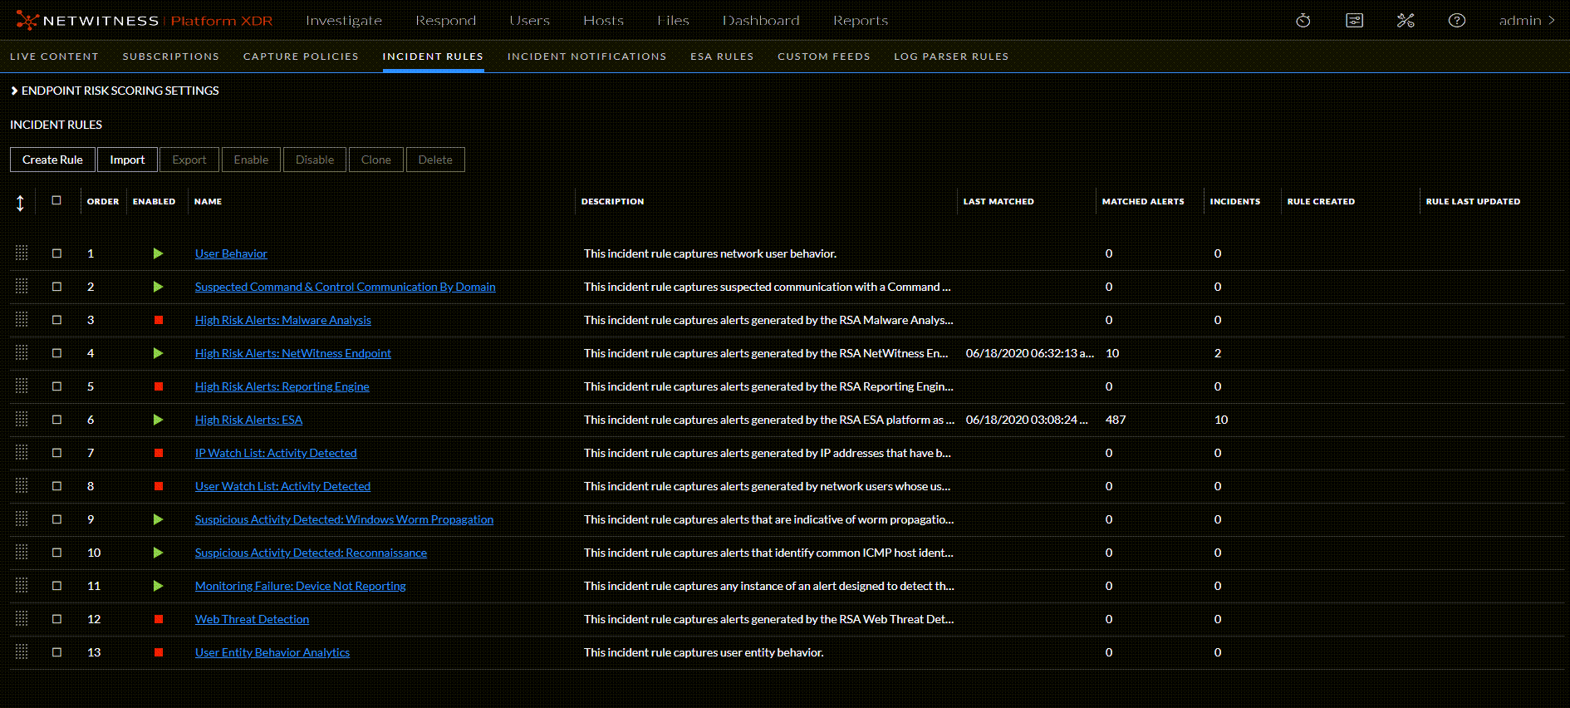1570x708 pixels.
Task: Click drag handle for User Behavior row
Action: pyautogui.click(x=22, y=253)
